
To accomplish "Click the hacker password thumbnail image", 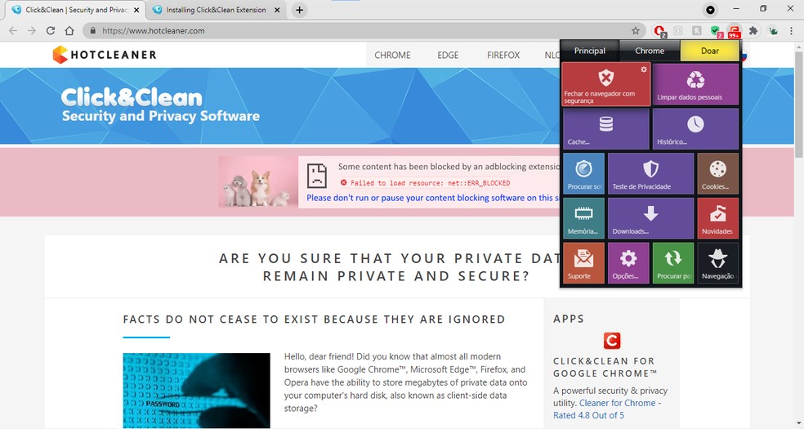I will pyautogui.click(x=196, y=390).
